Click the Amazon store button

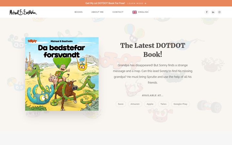click(x=135, y=104)
